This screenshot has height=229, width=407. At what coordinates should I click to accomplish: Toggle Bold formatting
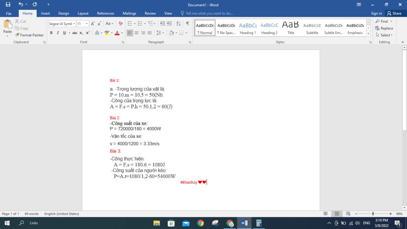click(51, 33)
